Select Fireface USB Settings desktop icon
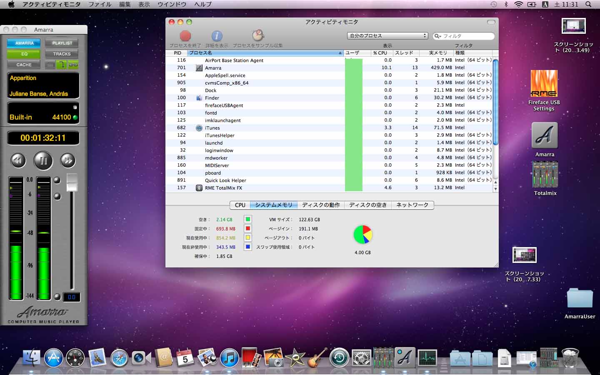The image size is (600, 375). click(544, 91)
